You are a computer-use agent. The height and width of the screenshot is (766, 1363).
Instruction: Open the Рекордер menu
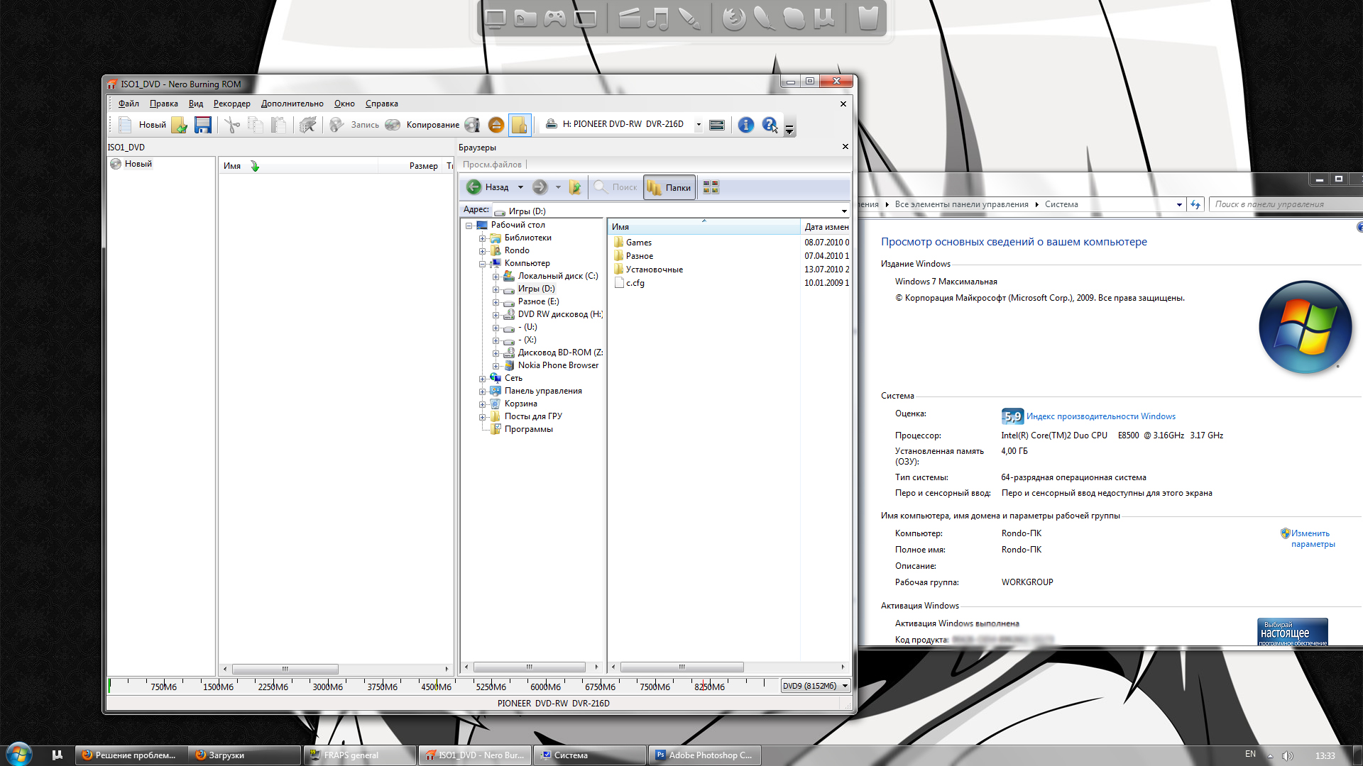click(x=232, y=104)
